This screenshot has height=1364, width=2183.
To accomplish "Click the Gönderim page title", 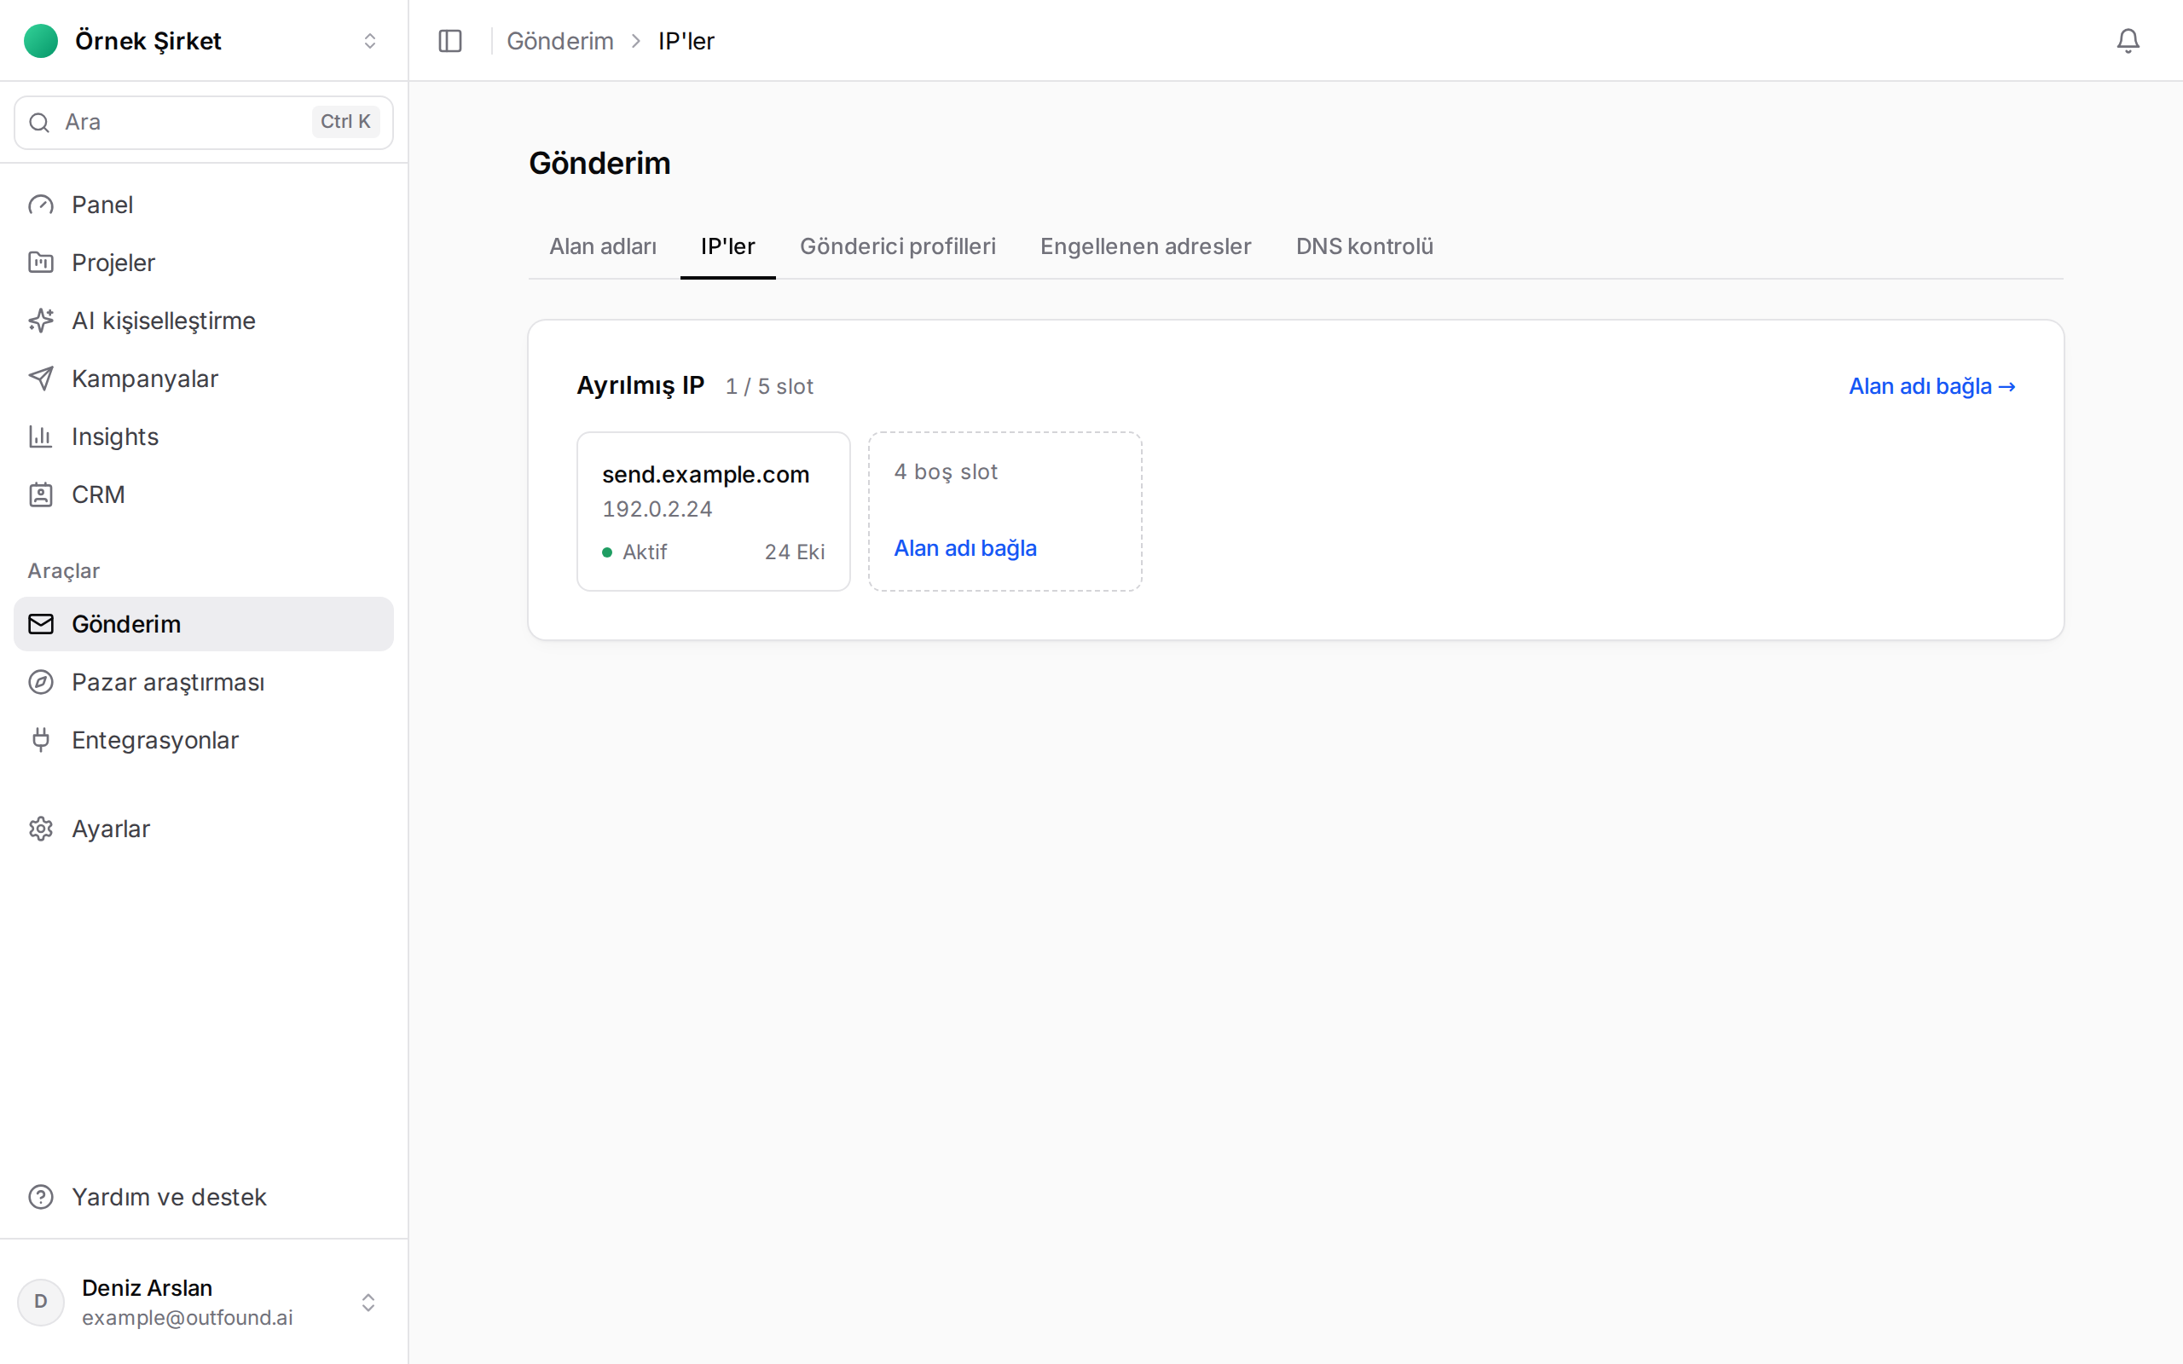I will (599, 164).
